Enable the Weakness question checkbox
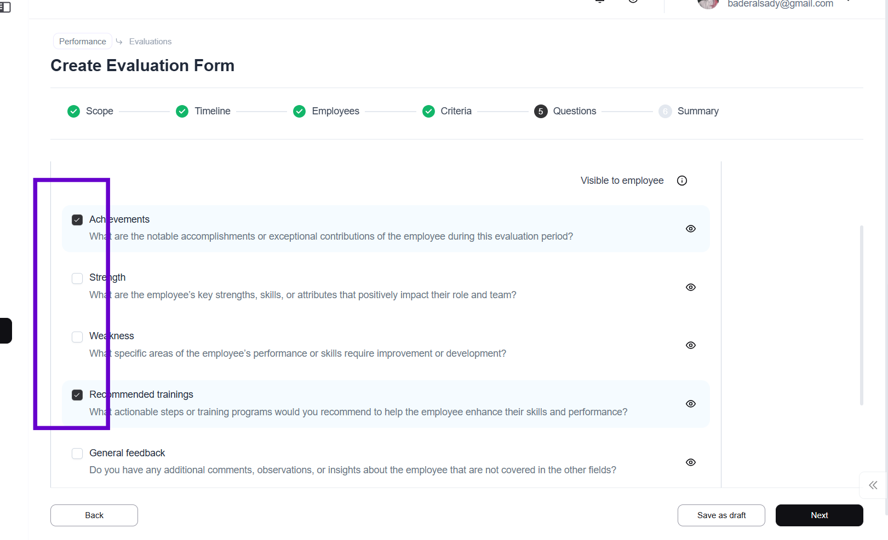This screenshot has height=540, width=888. 77,337
